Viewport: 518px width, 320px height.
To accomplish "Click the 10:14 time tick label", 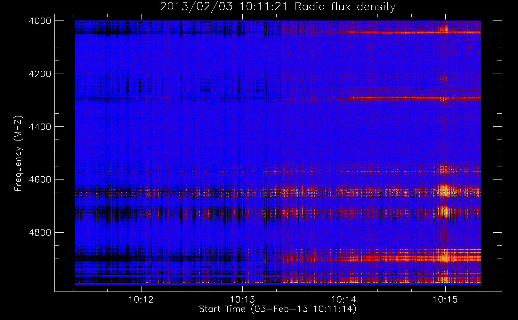I will point(344,300).
